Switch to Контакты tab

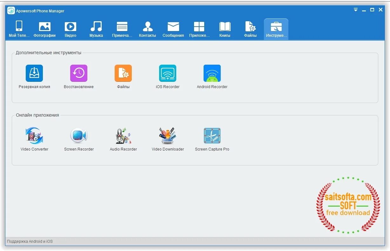click(147, 29)
